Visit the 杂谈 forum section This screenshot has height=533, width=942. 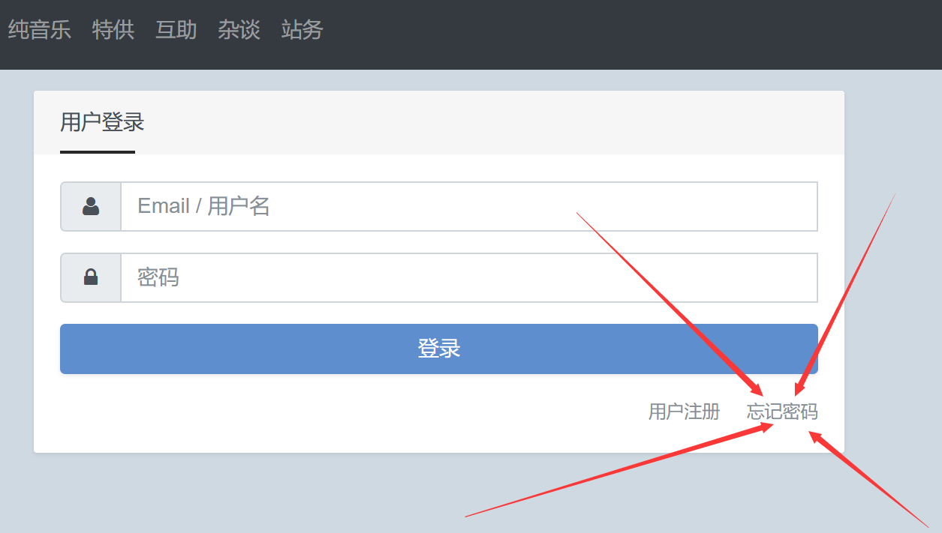(x=239, y=30)
